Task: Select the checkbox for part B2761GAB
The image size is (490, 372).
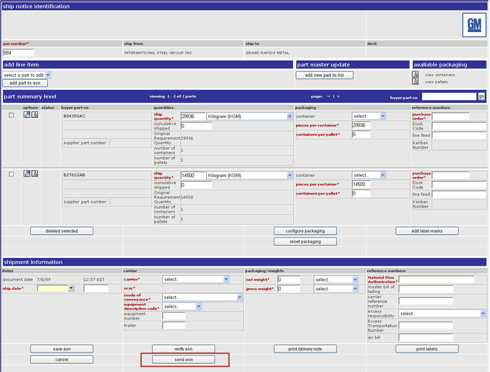Action: (11, 174)
